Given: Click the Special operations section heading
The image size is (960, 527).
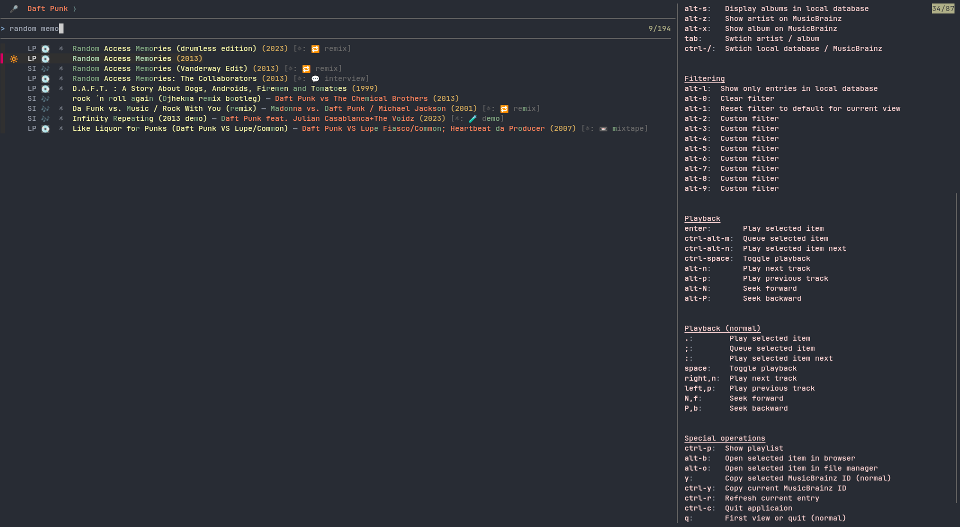Looking at the screenshot, I should pyautogui.click(x=724, y=439).
